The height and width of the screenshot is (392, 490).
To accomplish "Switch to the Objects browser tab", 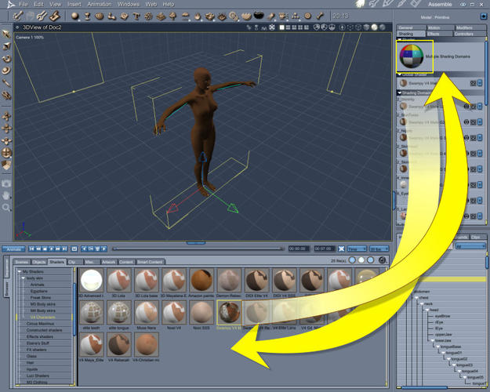I will [39, 262].
